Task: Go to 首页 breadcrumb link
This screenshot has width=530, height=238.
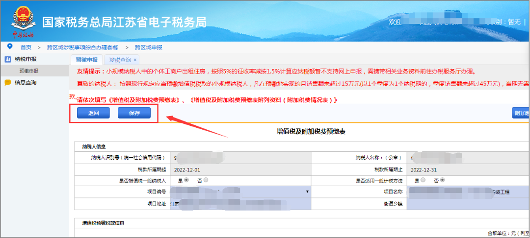Action: (26, 48)
